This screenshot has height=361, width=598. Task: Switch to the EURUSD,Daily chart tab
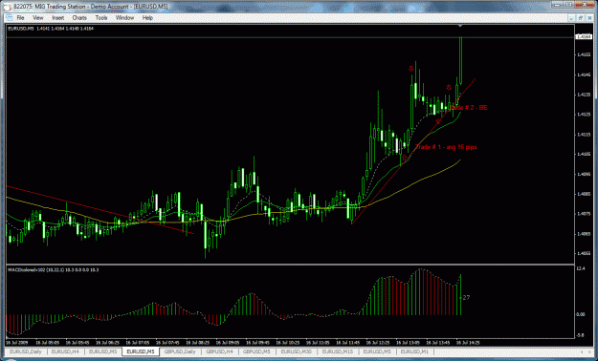click(26, 351)
